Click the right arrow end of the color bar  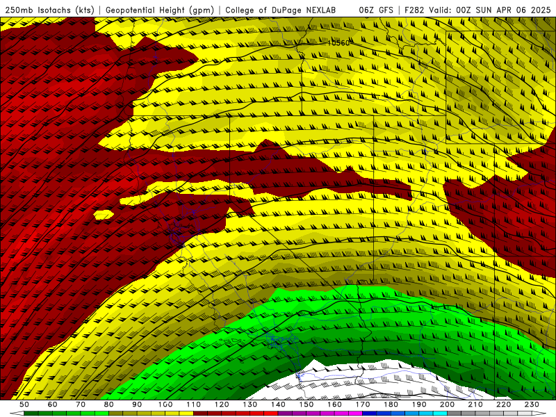[x=539, y=414]
